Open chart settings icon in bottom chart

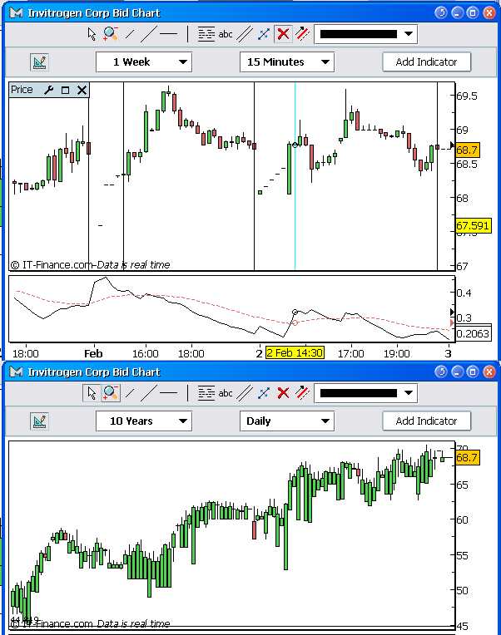point(39,421)
